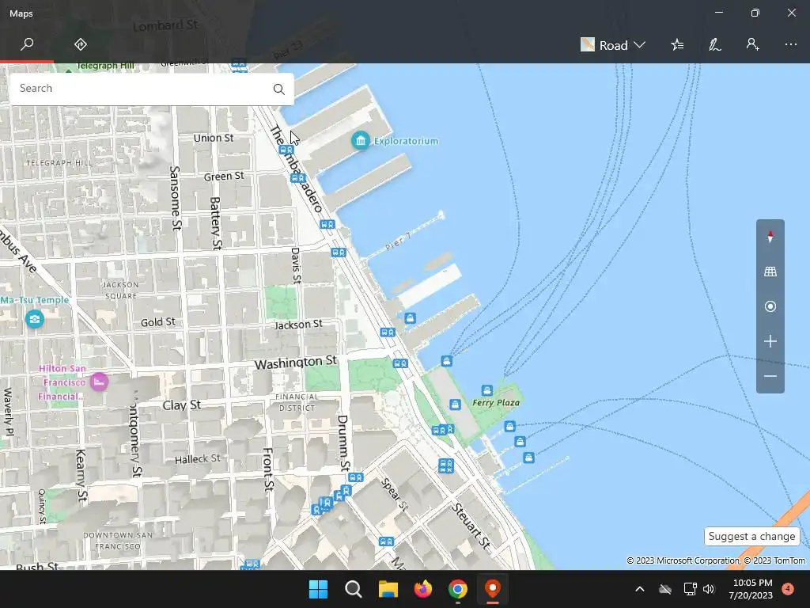Select the Exploratorium museum pin
Viewport: 810px width, 608px height.
361,140
